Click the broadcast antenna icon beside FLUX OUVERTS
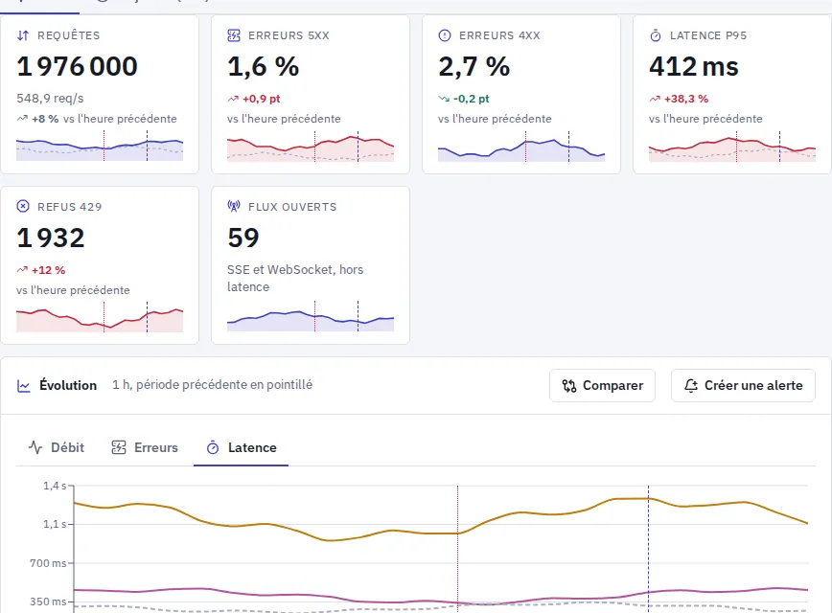This screenshot has width=832, height=613. (234, 206)
